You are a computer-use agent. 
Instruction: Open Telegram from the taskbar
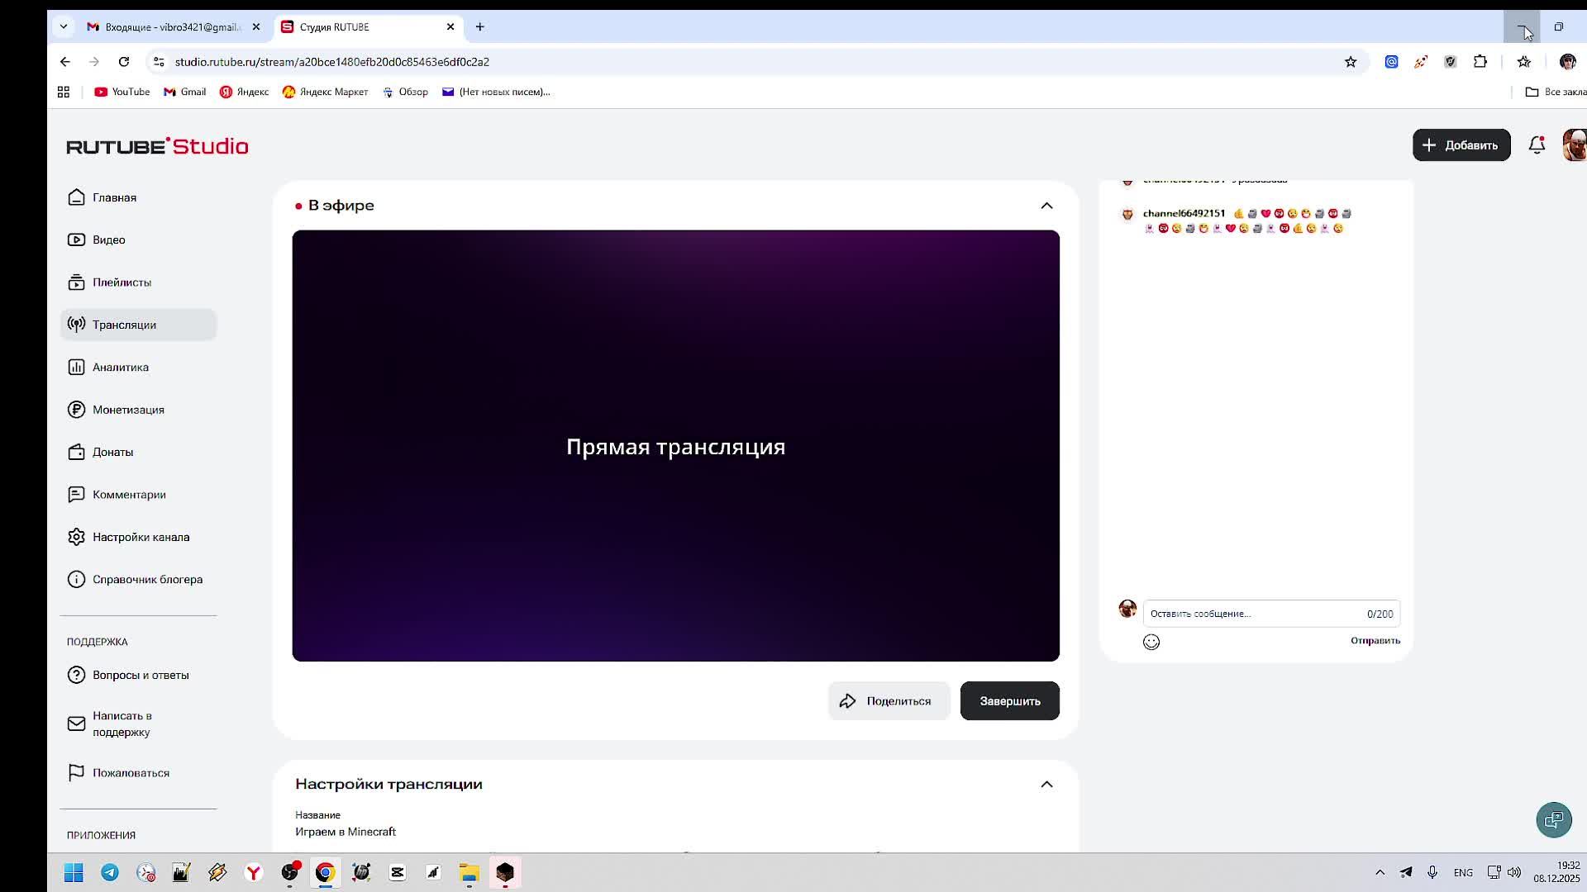109,872
